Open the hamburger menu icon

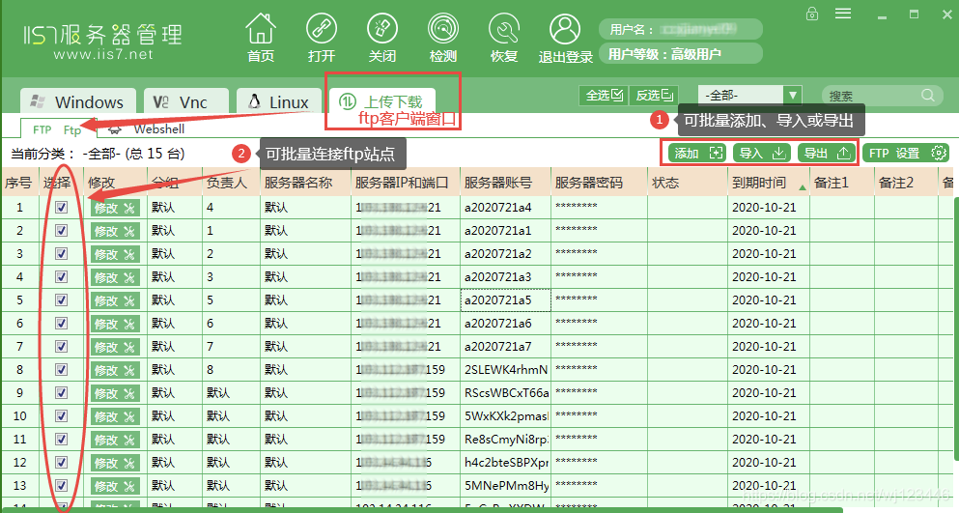coord(843,14)
